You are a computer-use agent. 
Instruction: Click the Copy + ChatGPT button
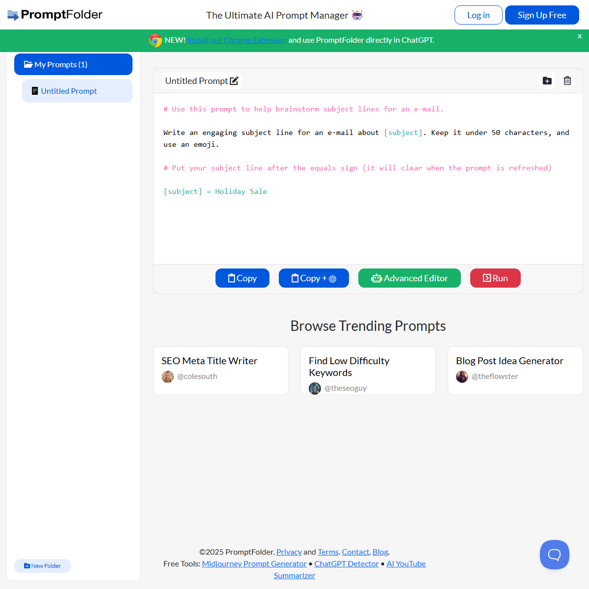point(314,278)
